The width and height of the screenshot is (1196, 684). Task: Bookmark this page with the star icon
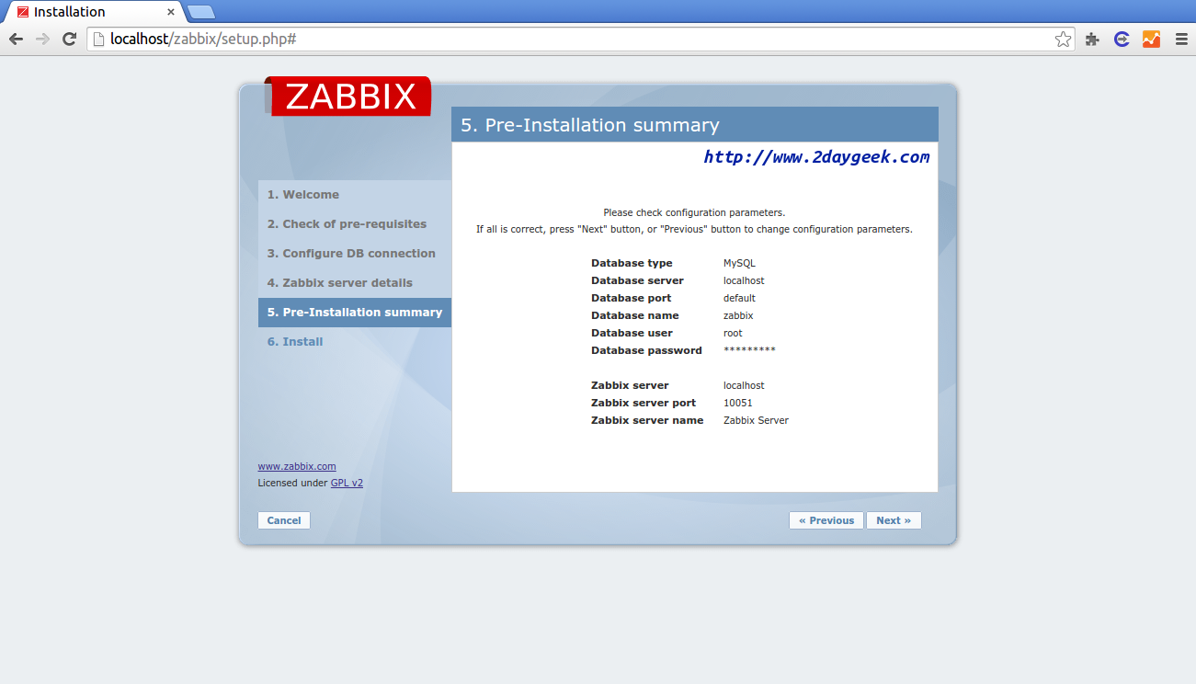(x=1063, y=39)
